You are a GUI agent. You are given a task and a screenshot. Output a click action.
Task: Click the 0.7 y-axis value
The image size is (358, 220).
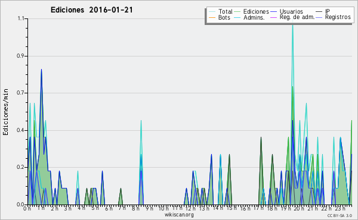[x=20, y=93]
